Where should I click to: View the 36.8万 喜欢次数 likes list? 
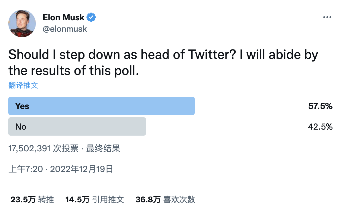click(165, 199)
